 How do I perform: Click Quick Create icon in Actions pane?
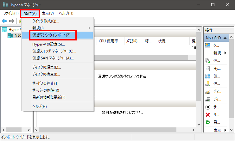tap(208, 45)
